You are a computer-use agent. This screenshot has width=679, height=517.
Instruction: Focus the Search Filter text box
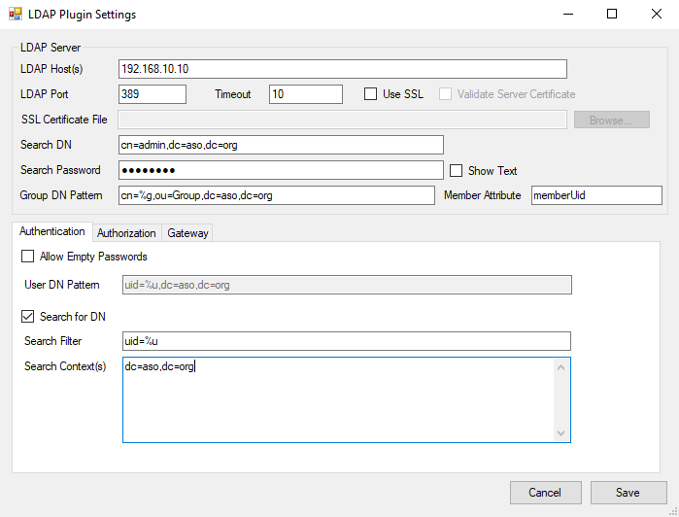click(x=346, y=341)
